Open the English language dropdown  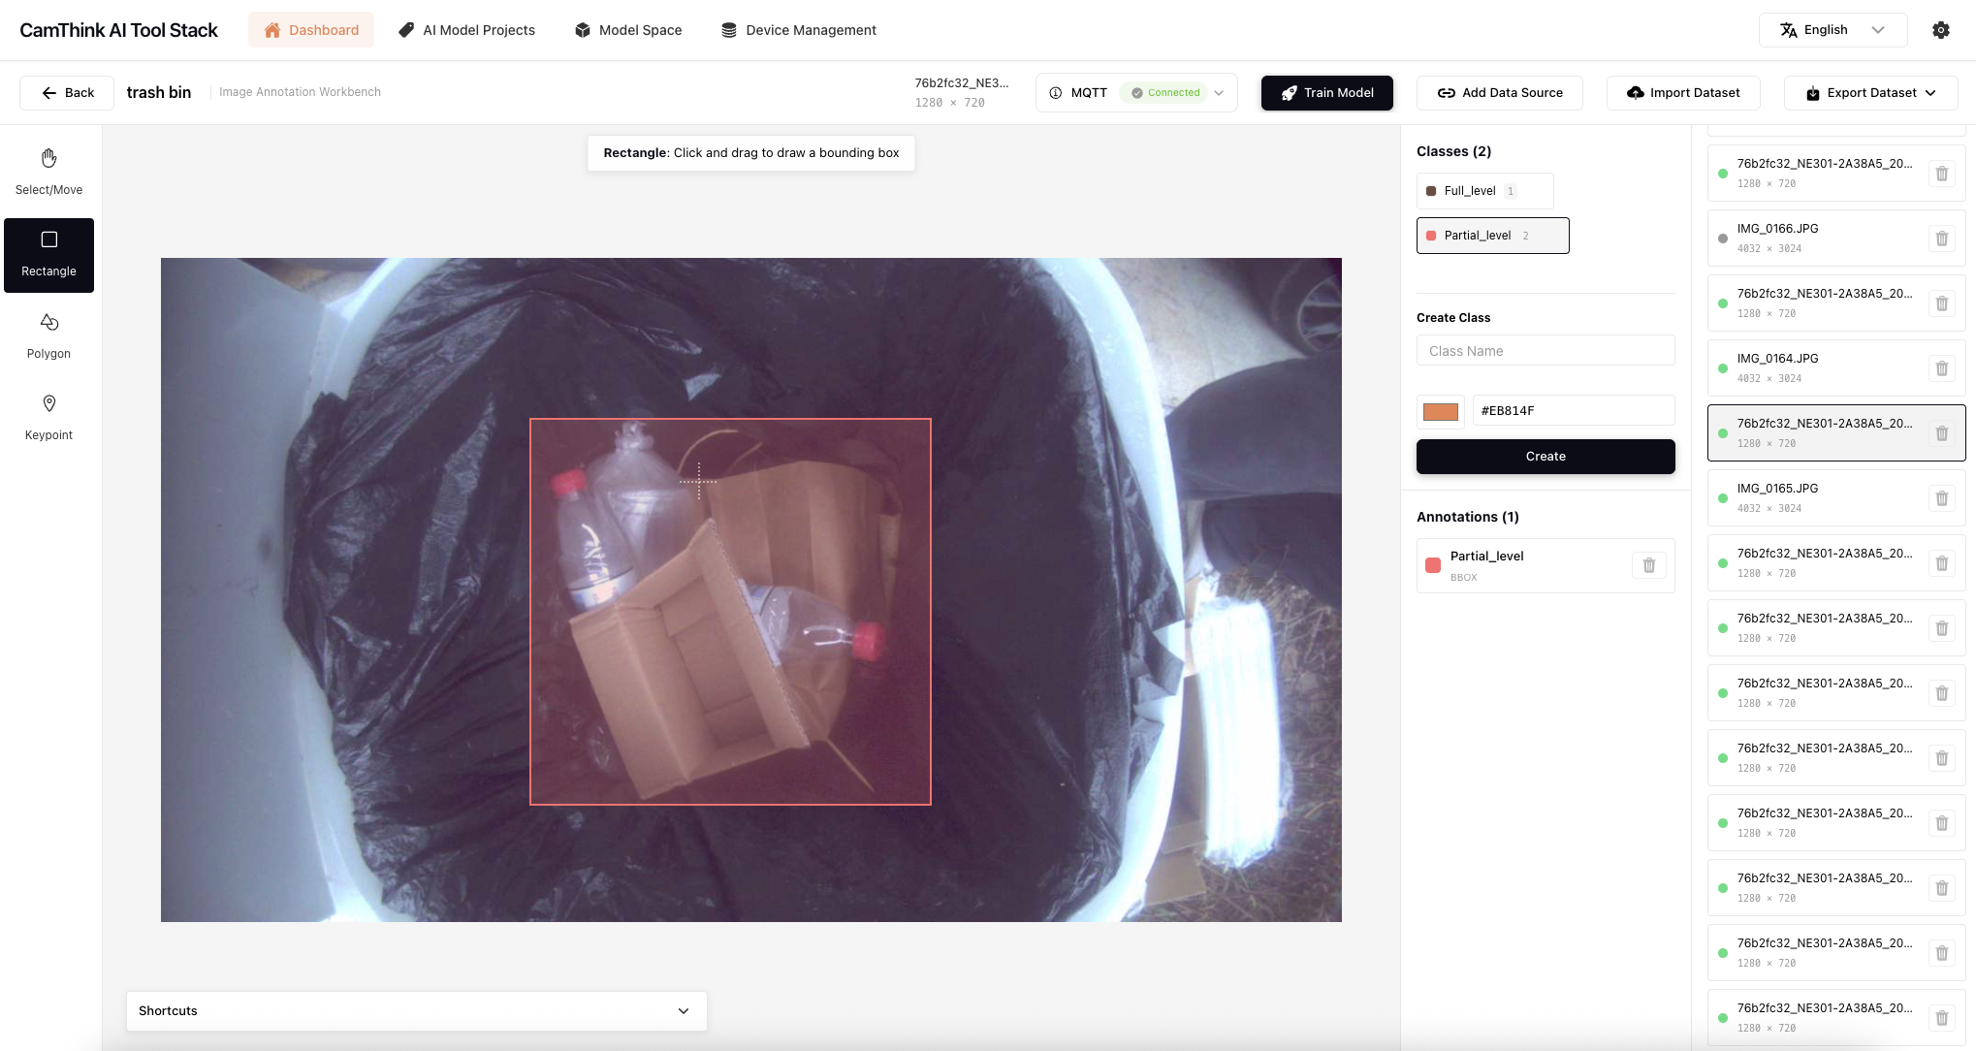(1832, 30)
